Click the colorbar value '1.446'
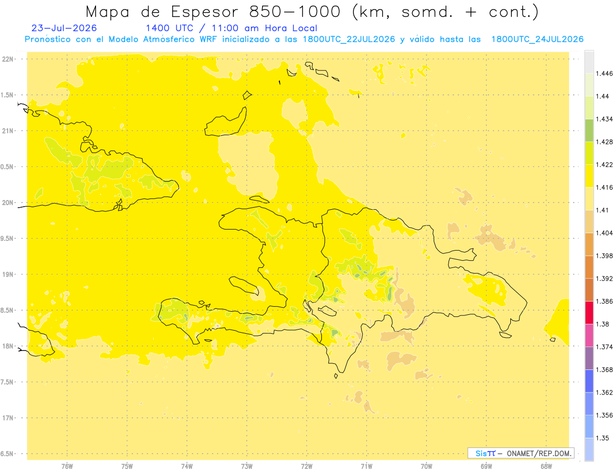The image size is (613, 473). coord(604,73)
